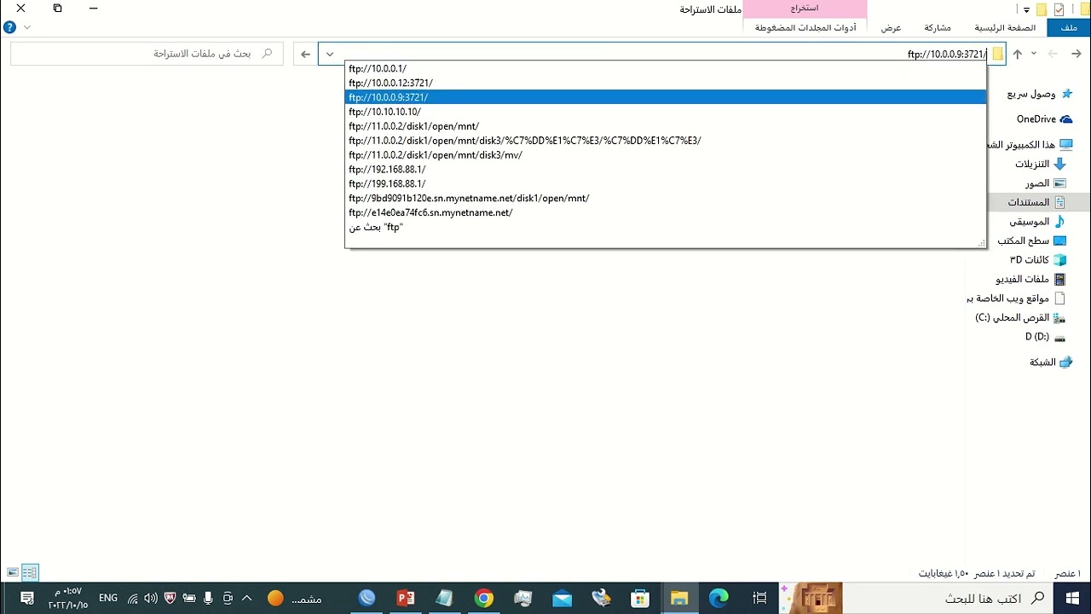
Task: Open OneDrive in the navigation pane
Action: click(1044, 119)
